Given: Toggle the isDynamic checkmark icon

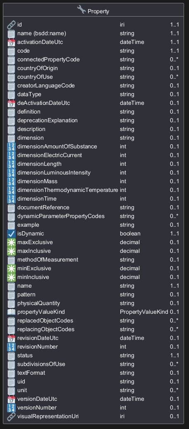Looking at the screenshot, I should (11, 234).
